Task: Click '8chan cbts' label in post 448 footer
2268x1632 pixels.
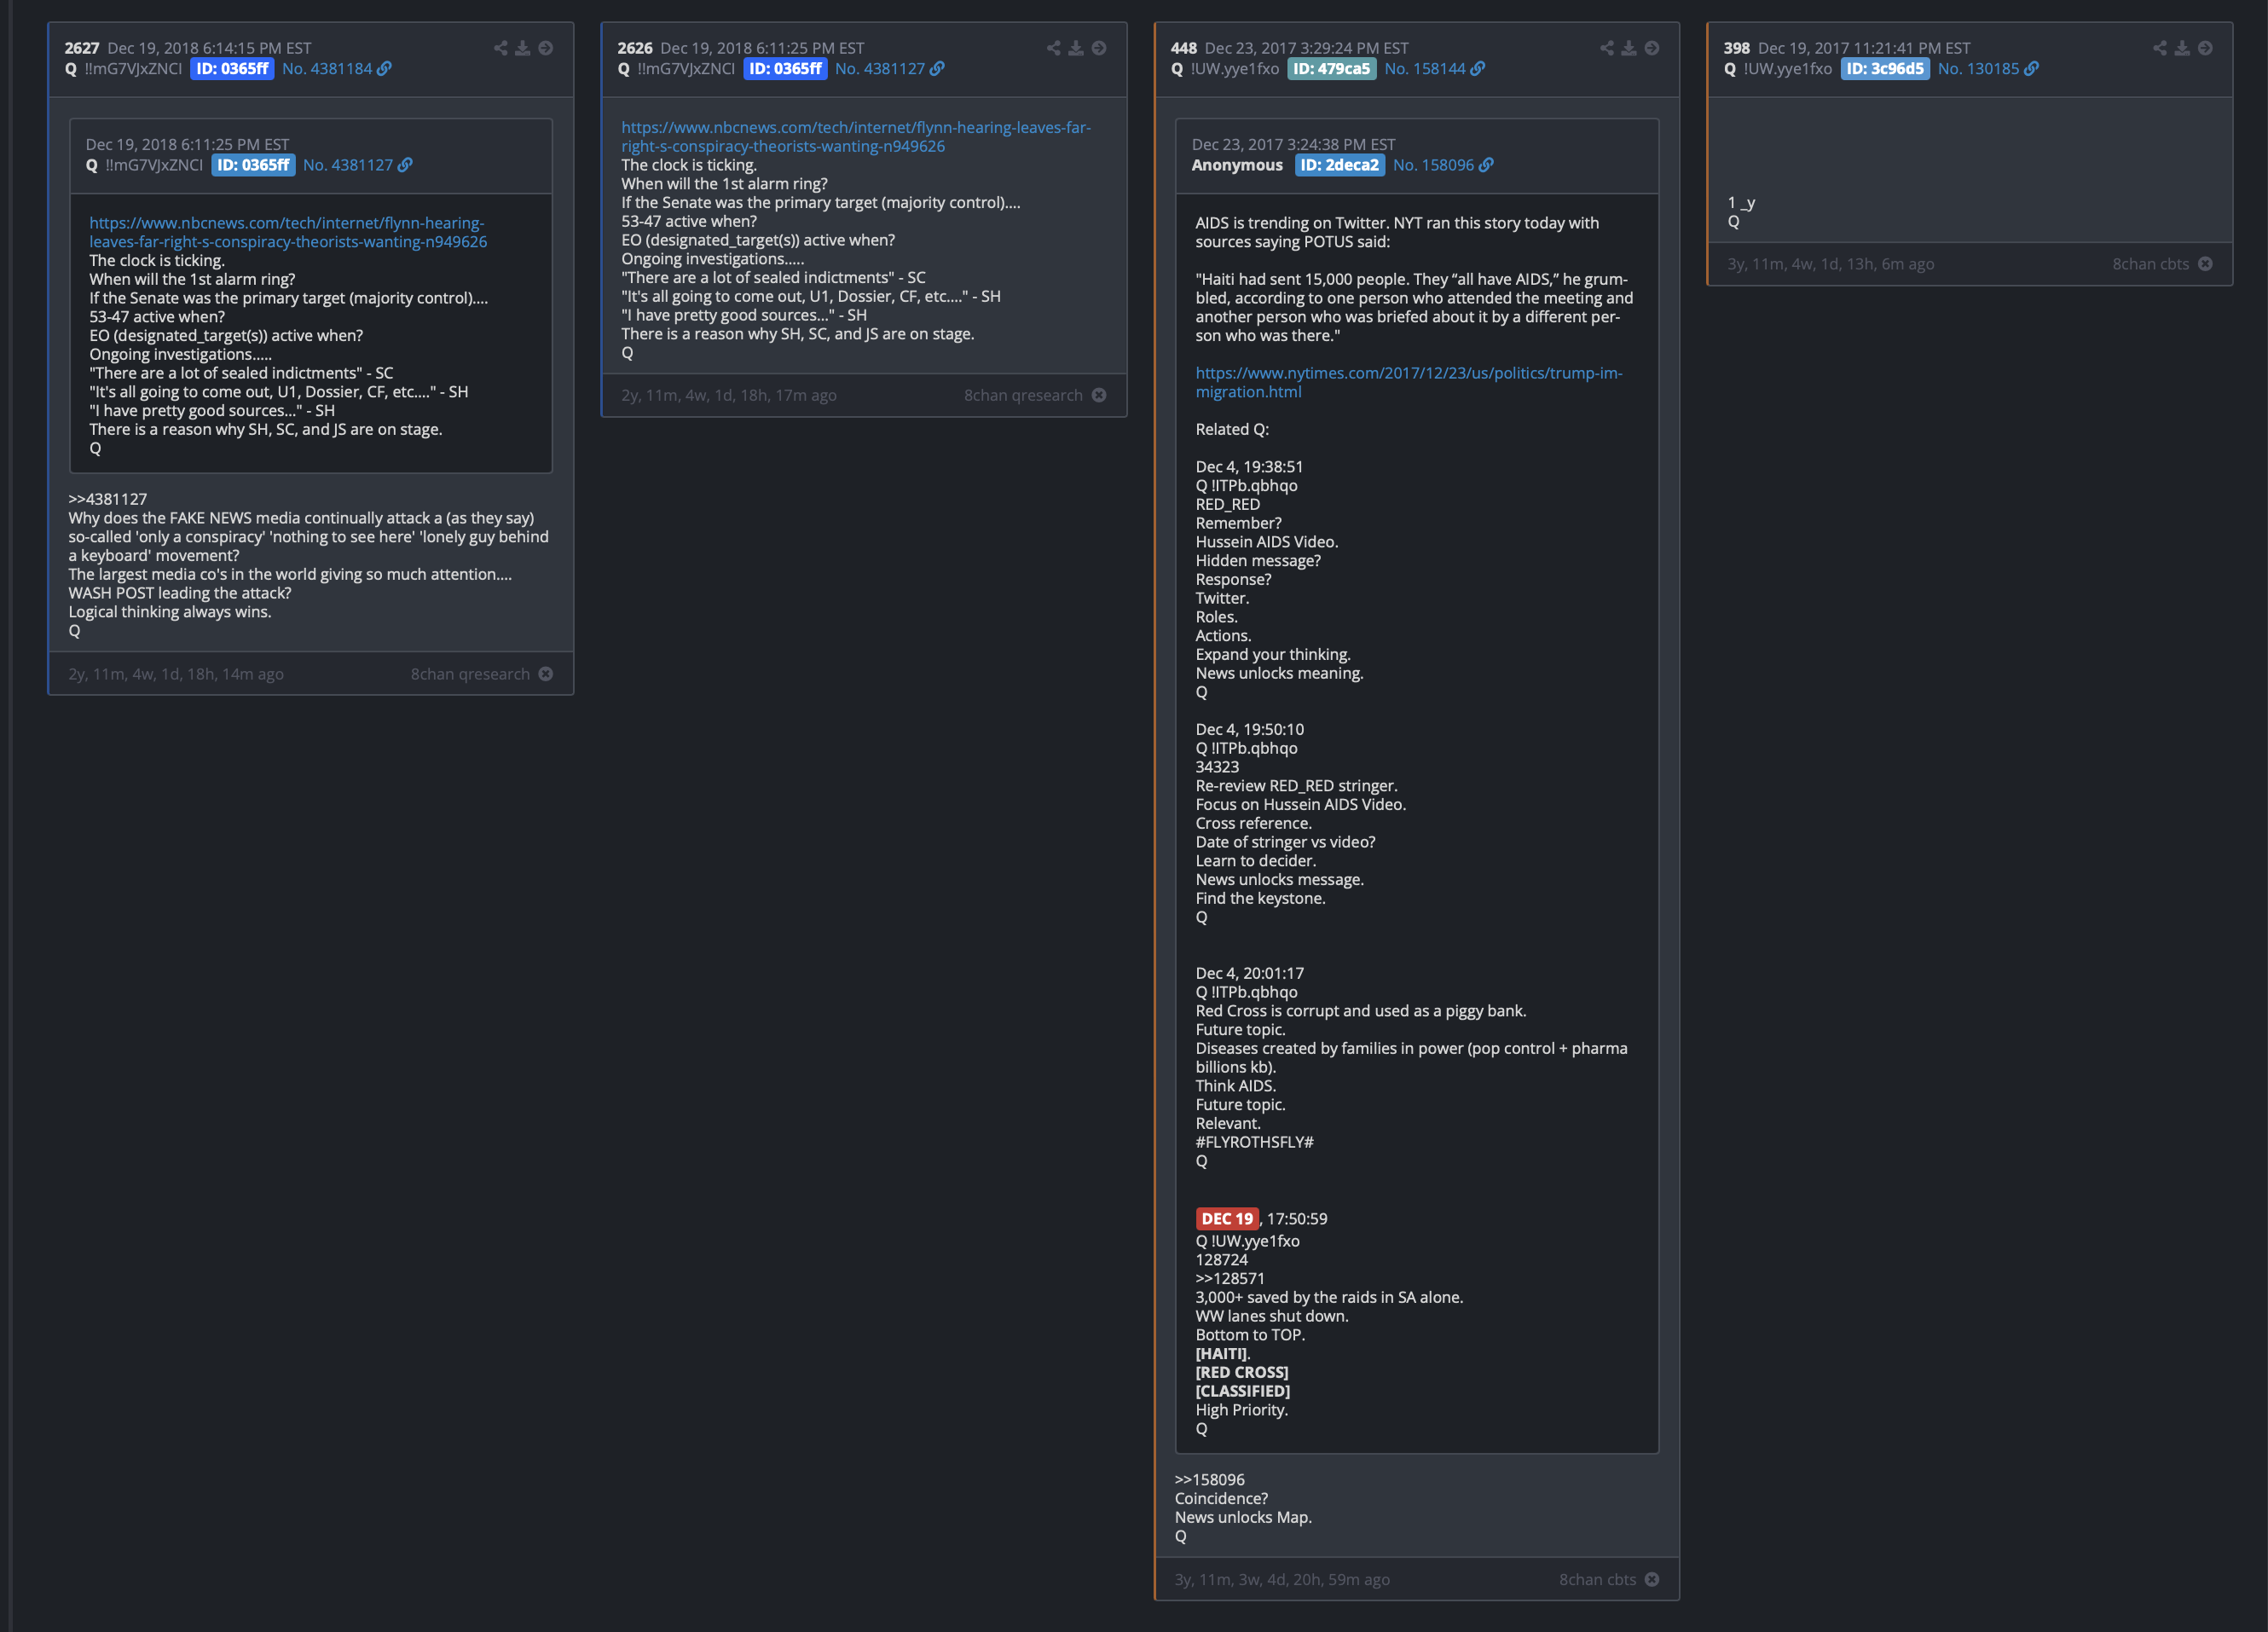Action: pyautogui.click(x=1597, y=1579)
